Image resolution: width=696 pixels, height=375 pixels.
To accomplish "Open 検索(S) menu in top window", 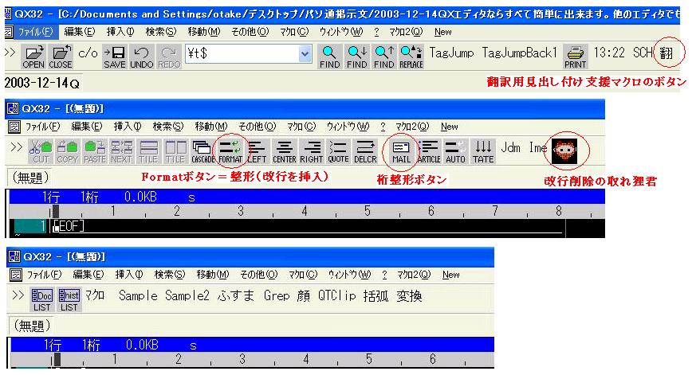I will (161, 32).
